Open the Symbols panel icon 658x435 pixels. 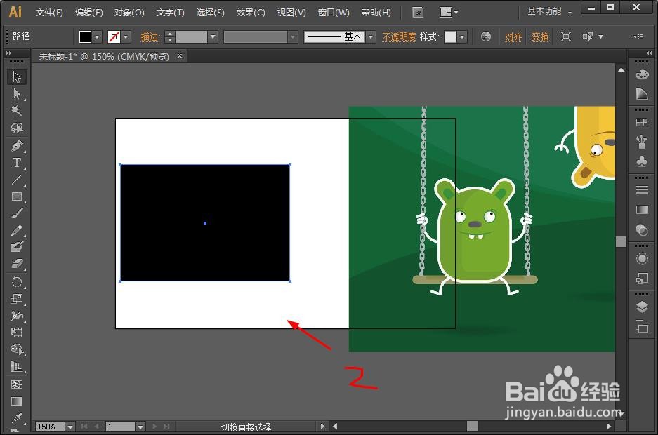pyautogui.click(x=642, y=161)
